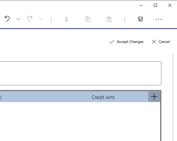Open the three-dot more options menu
177x141 pixels.
[x=159, y=19]
